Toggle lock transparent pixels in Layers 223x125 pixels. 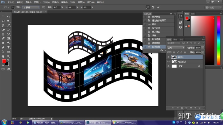point(174,52)
